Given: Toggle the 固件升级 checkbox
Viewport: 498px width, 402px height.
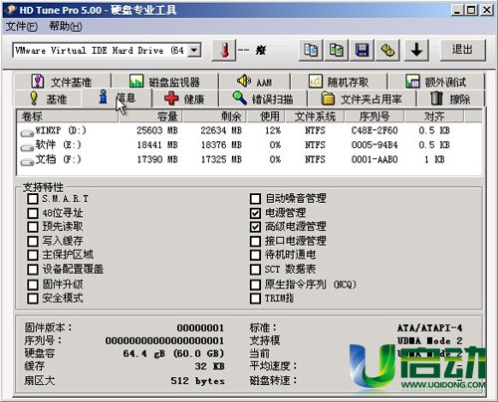Looking at the screenshot, I should [33, 285].
